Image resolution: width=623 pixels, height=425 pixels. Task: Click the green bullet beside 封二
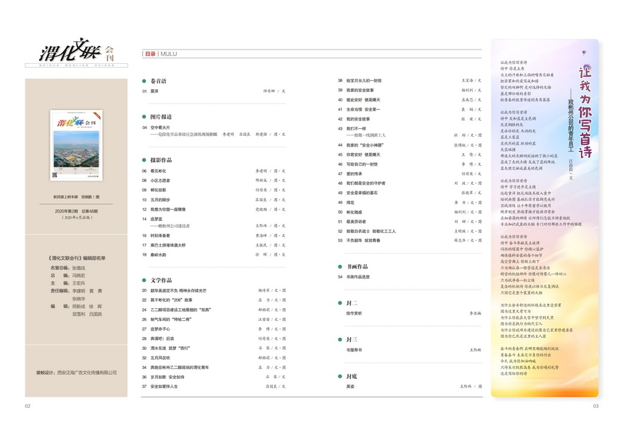(x=339, y=302)
